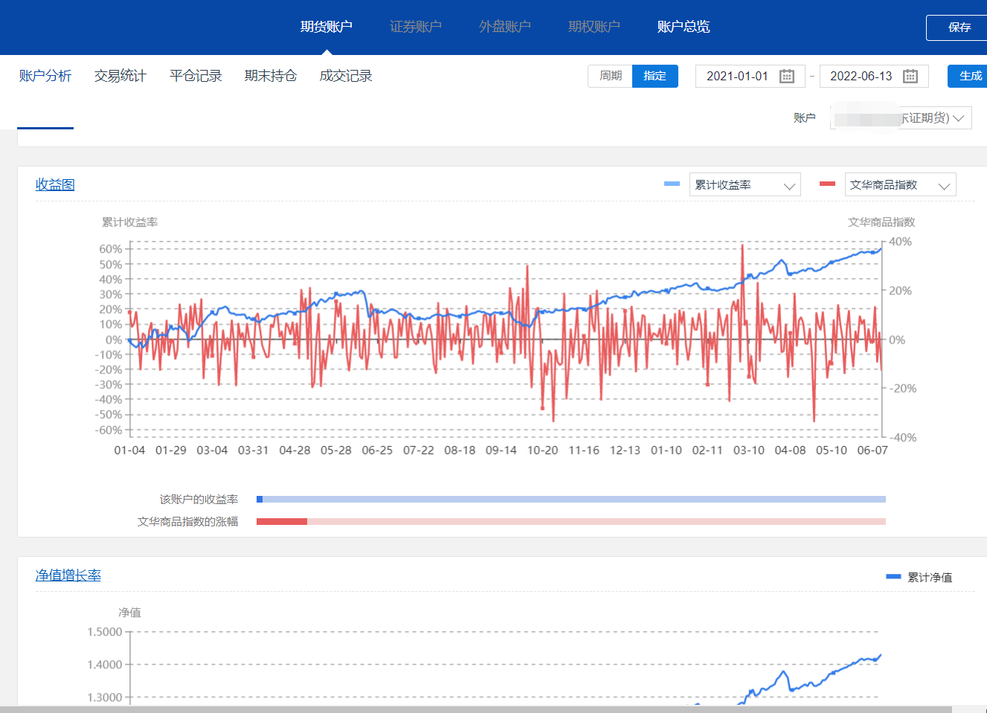The image size is (987, 713).
Task: Toggle the 周期 period option
Action: (610, 76)
